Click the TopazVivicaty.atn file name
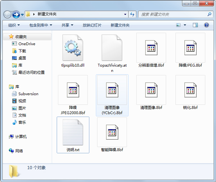 pyautogui.click(x=112, y=68)
